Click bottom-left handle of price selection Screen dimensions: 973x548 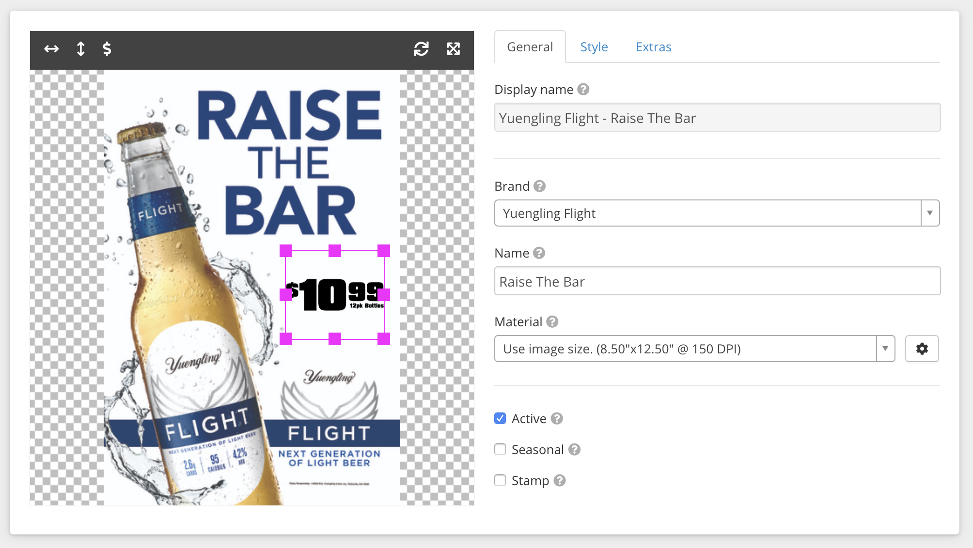click(286, 339)
